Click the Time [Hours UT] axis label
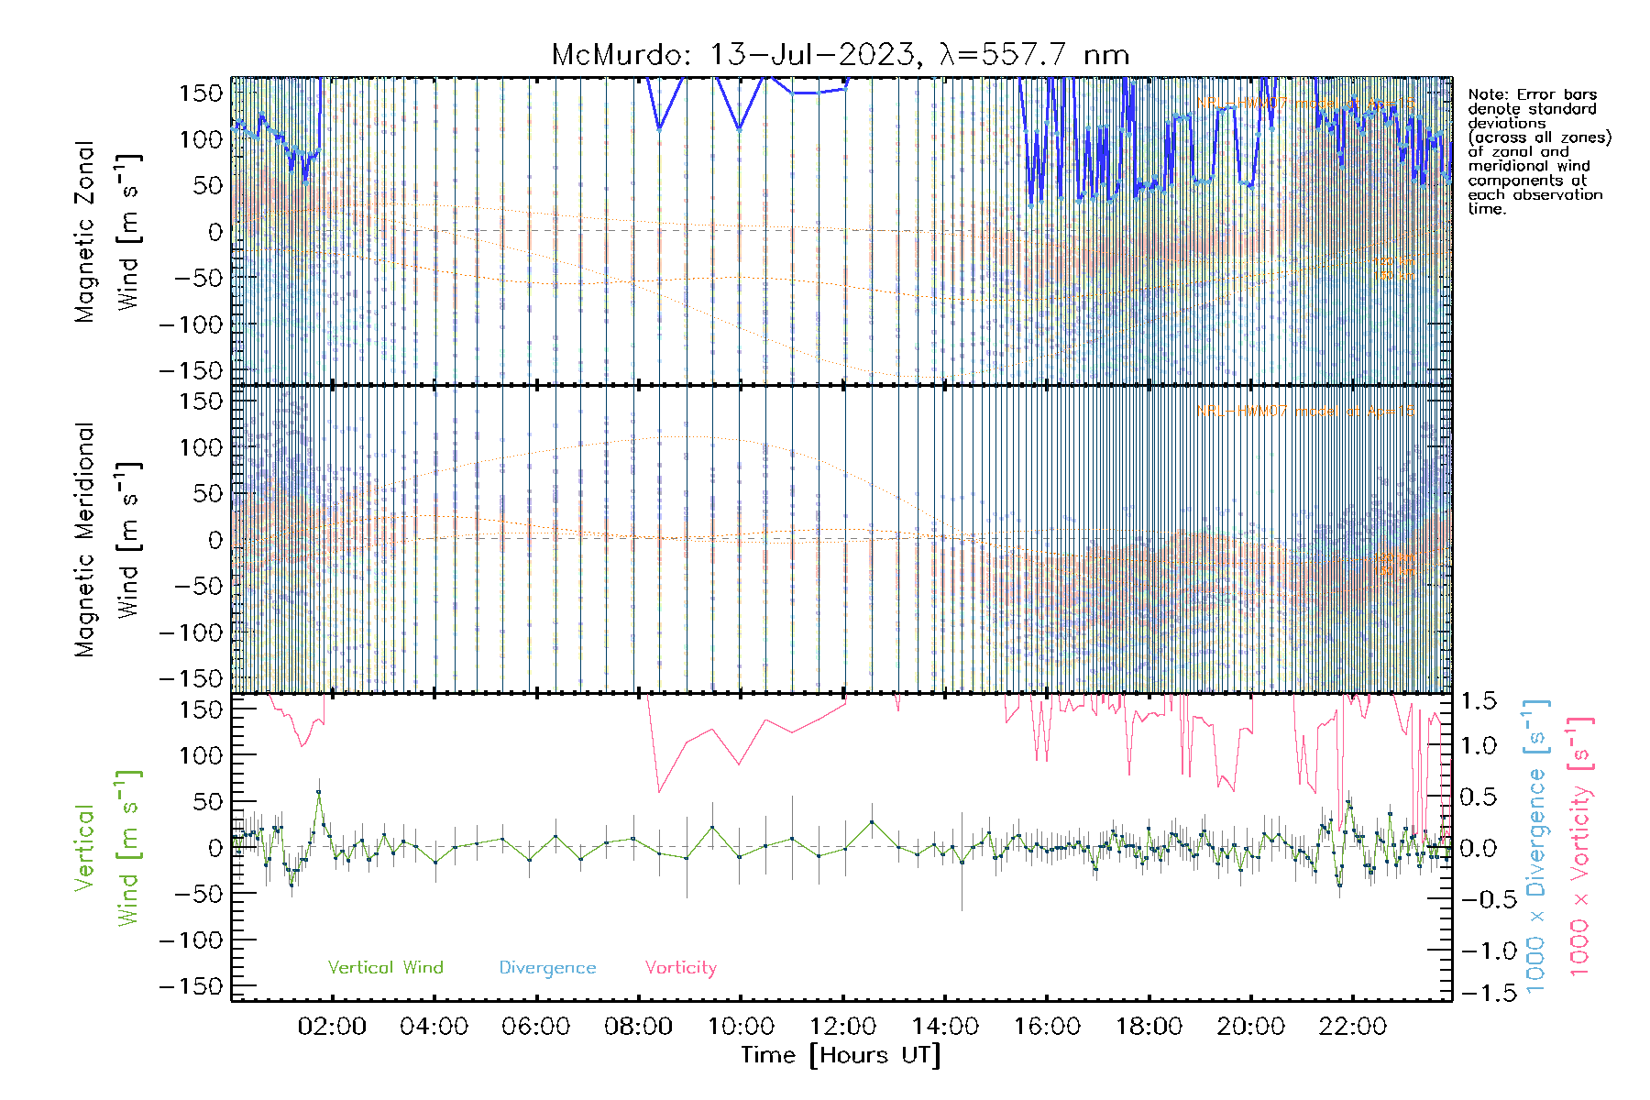This screenshot has height=1100, width=1650. [841, 1055]
